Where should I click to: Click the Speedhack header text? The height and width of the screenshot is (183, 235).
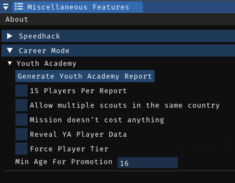click(x=39, y=36)
